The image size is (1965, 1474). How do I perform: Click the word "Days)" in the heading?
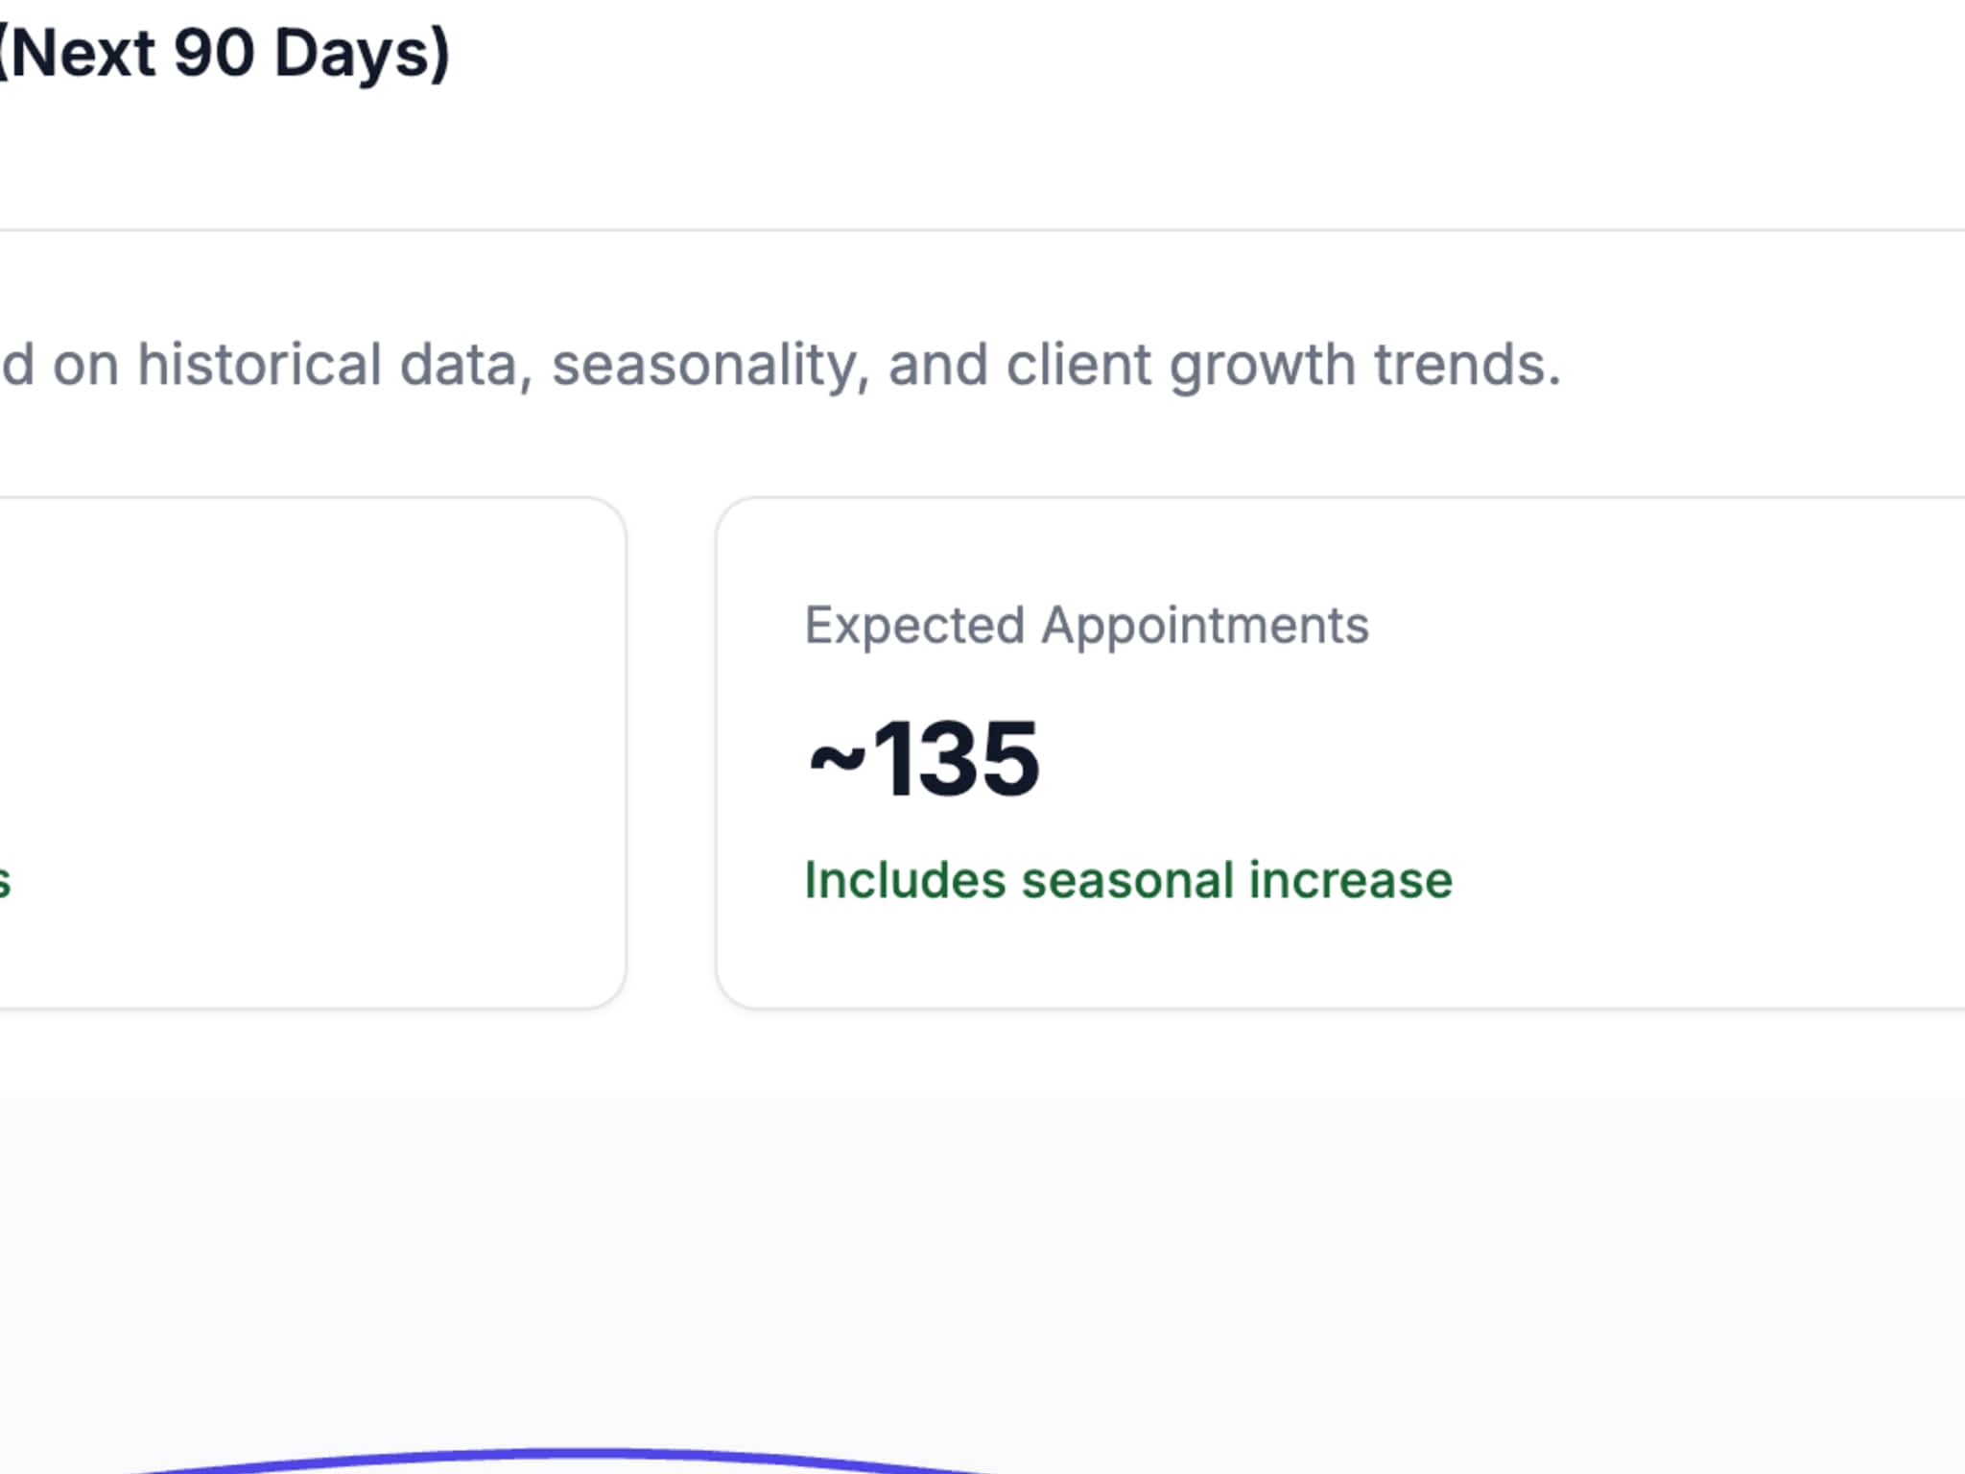coord(362,54)
